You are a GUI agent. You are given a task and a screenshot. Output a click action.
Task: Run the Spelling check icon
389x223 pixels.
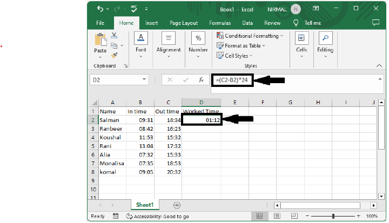(134, 9)
